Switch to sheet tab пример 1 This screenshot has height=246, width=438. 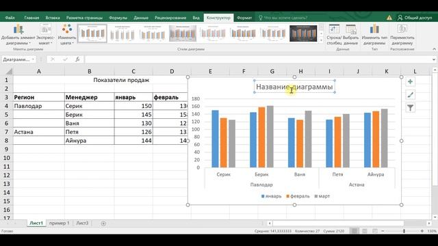60,223
